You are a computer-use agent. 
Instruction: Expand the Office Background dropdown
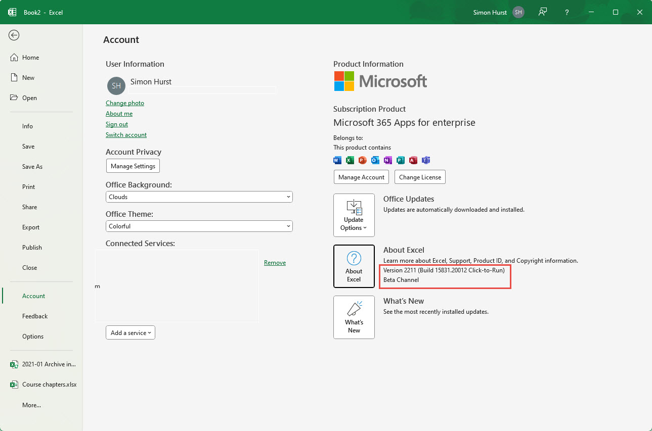pyautogui.click(x=199, y=197)
